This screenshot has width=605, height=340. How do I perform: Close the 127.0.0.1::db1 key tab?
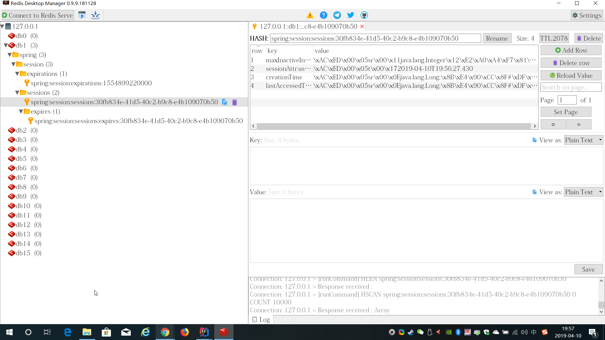click(362, 26)
